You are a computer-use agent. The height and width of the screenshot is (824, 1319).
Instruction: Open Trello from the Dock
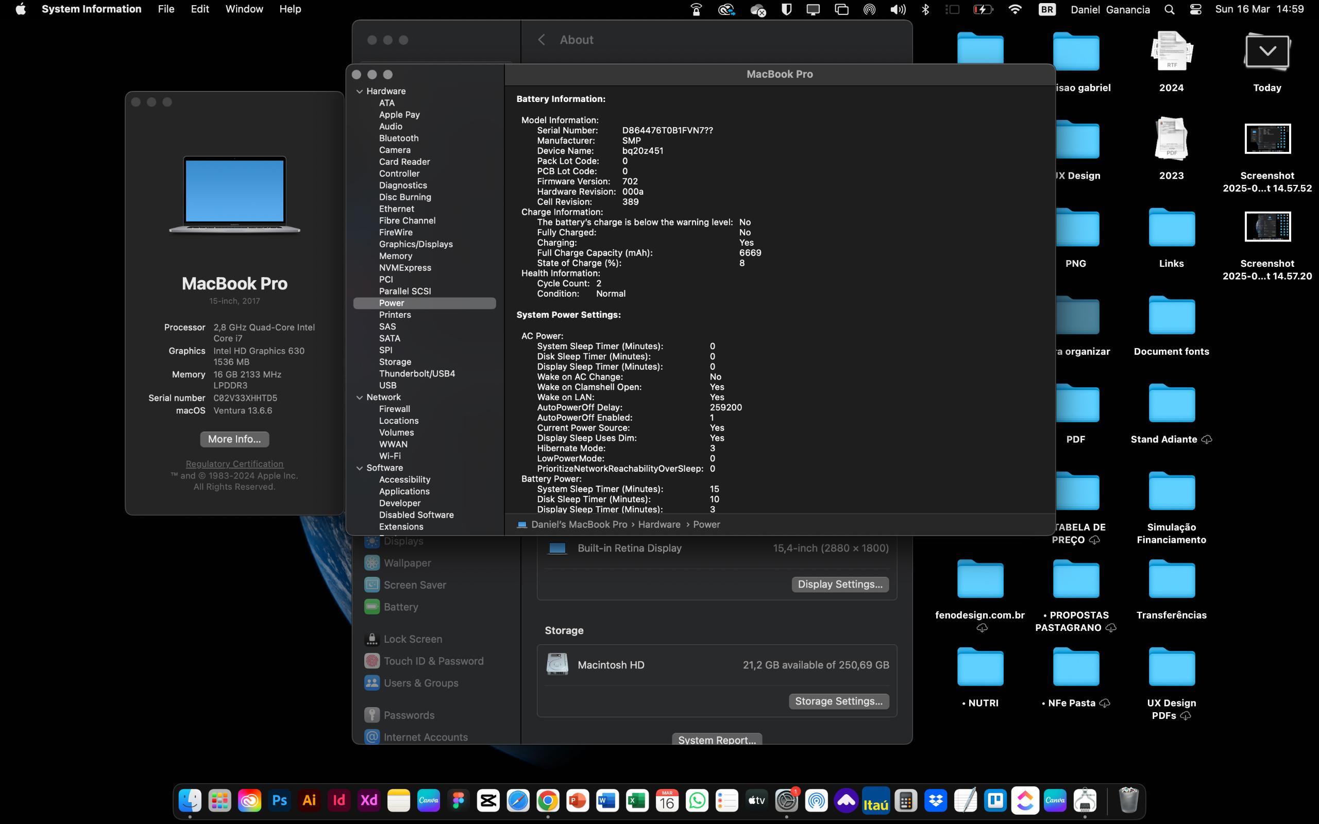click(995, 800)
